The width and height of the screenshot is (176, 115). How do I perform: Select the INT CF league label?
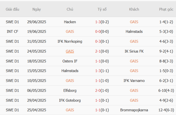(x=12, y=32)
